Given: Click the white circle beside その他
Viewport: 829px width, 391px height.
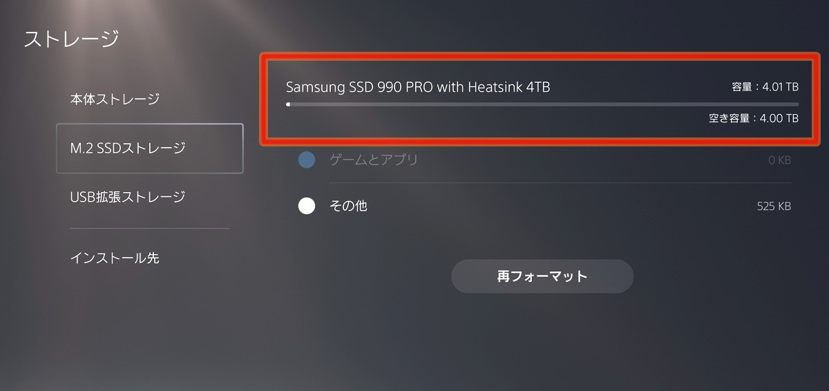Looking at the screenshot, I should click(x=307, y=206).
